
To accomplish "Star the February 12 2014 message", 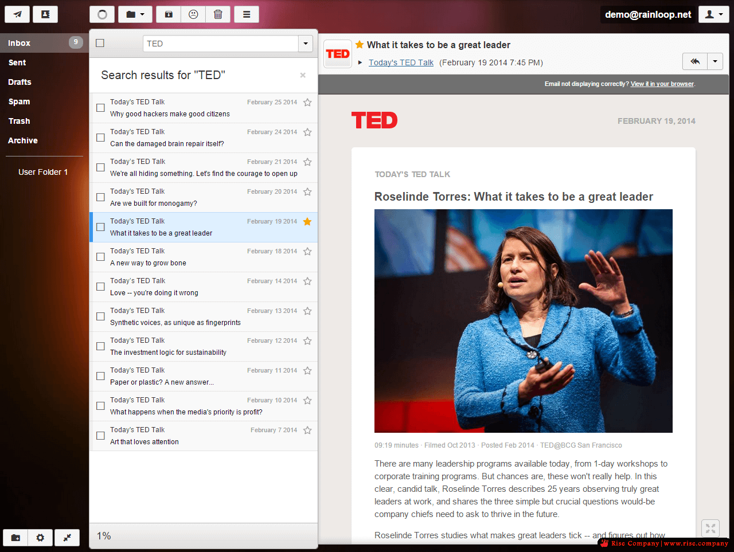I will pyautogui.click(x=307, y=340).
